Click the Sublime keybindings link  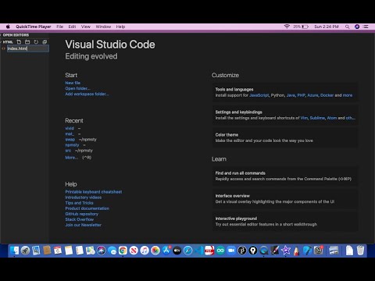point(317,118)
